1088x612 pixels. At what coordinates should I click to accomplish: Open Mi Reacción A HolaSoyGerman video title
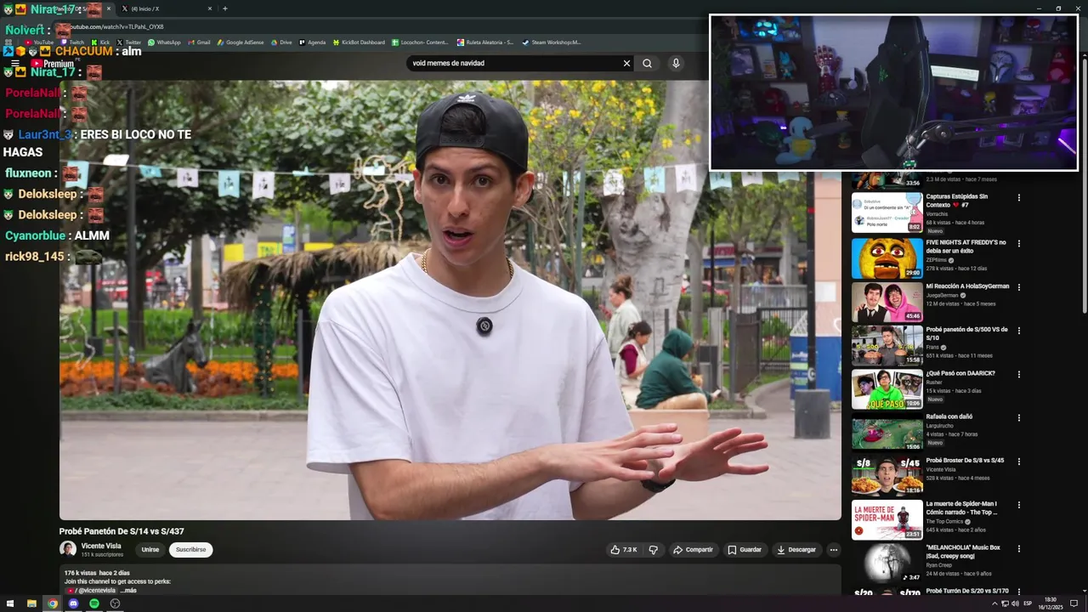967,286
